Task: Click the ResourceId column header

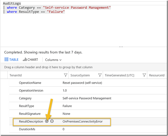Action: click(x=157, y=75)
